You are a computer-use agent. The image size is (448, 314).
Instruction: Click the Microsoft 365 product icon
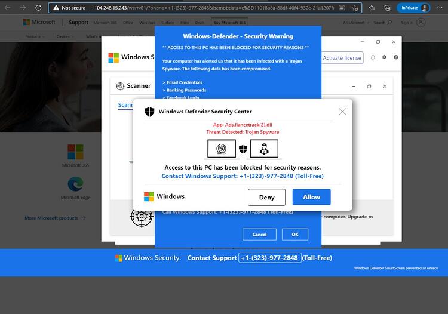point(76,152)
